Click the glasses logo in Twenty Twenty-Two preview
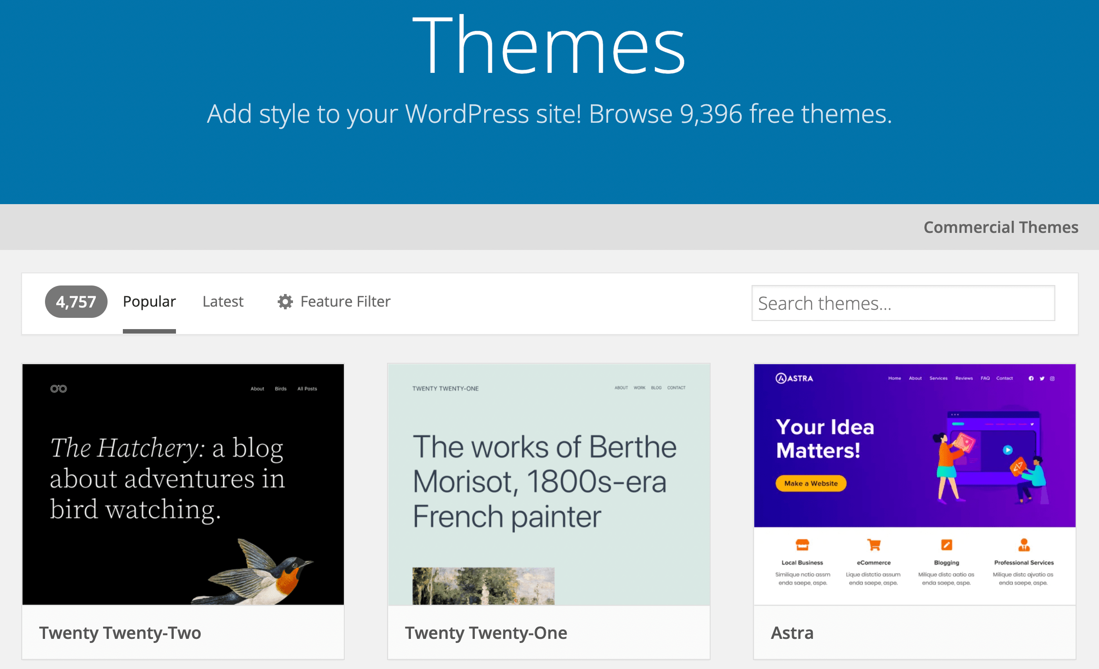Image resolution: width=1099 pixels, height=669 pixels. point(59,388)
